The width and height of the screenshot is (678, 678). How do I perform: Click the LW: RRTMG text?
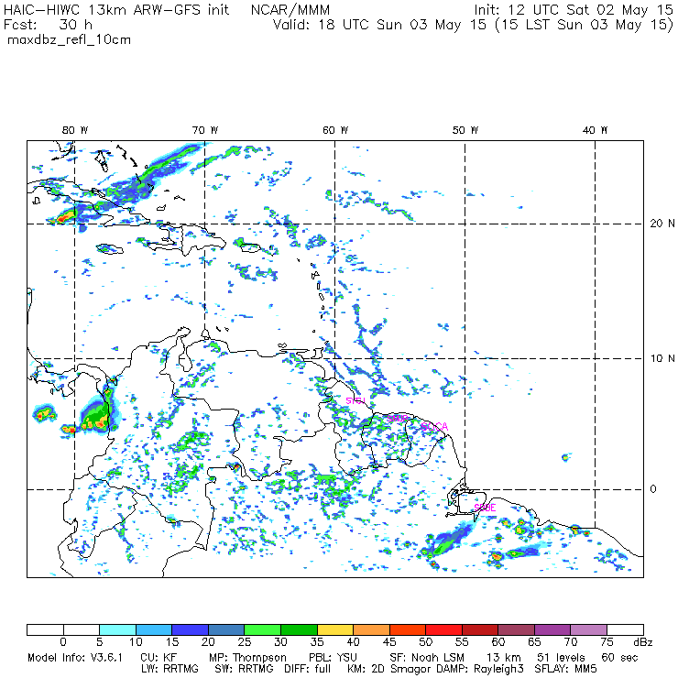[169, 669]
